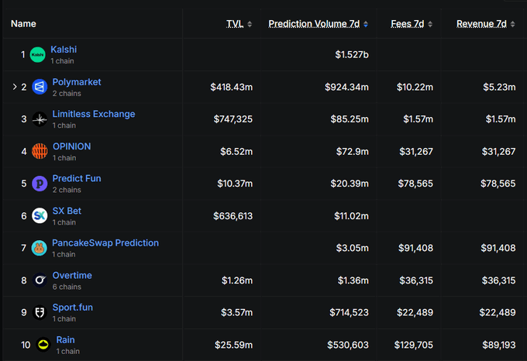Click Predict Fun fees $78,565
Screen dimensions: 527x361
[415, 184]
